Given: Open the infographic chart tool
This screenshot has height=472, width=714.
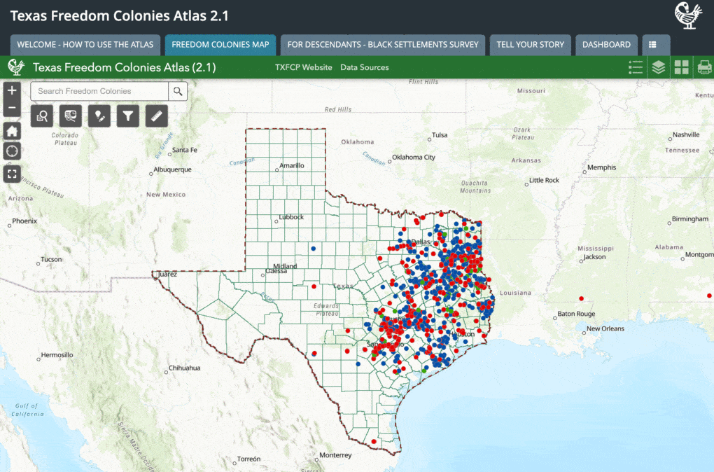Looking at the screenshot, I should [71, 116].
